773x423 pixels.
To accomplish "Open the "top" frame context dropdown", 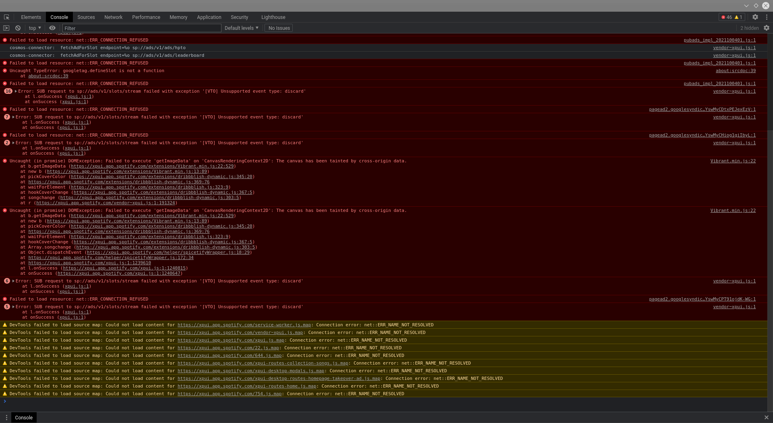I will 34,28.
